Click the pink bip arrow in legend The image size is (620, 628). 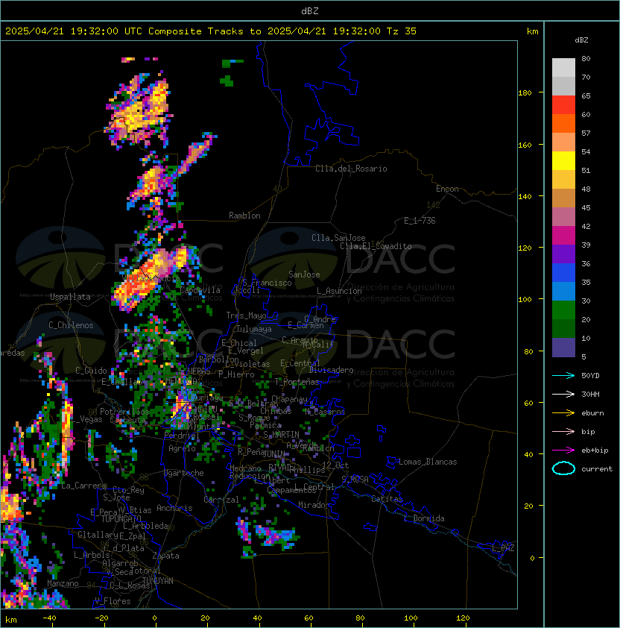[x=563, y=431]
